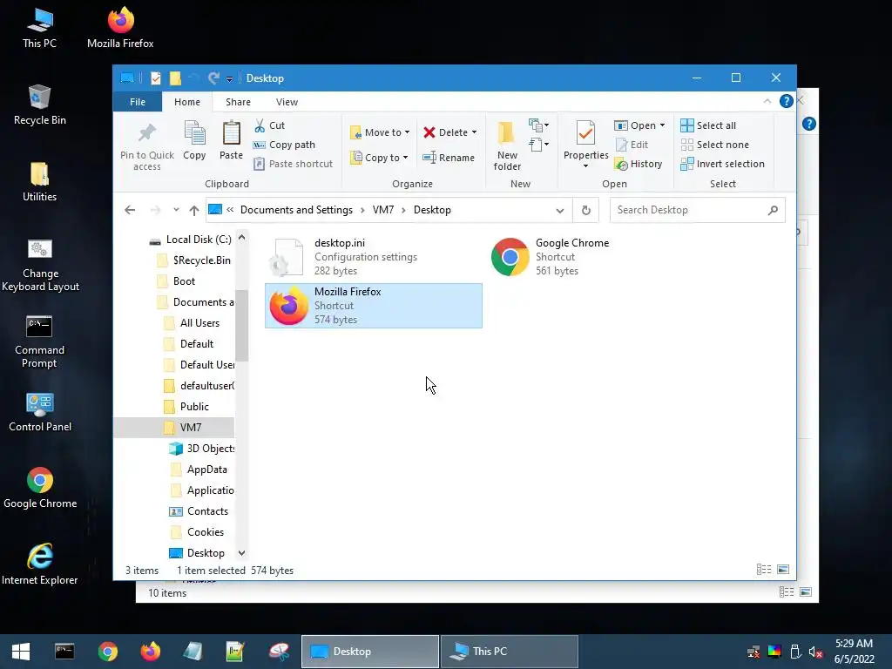The height and width of the screenshot is (669, 892).
Task: Select Mozilla Firefox shortcut file in the Desktop folder
Action: tap(374, 306)
